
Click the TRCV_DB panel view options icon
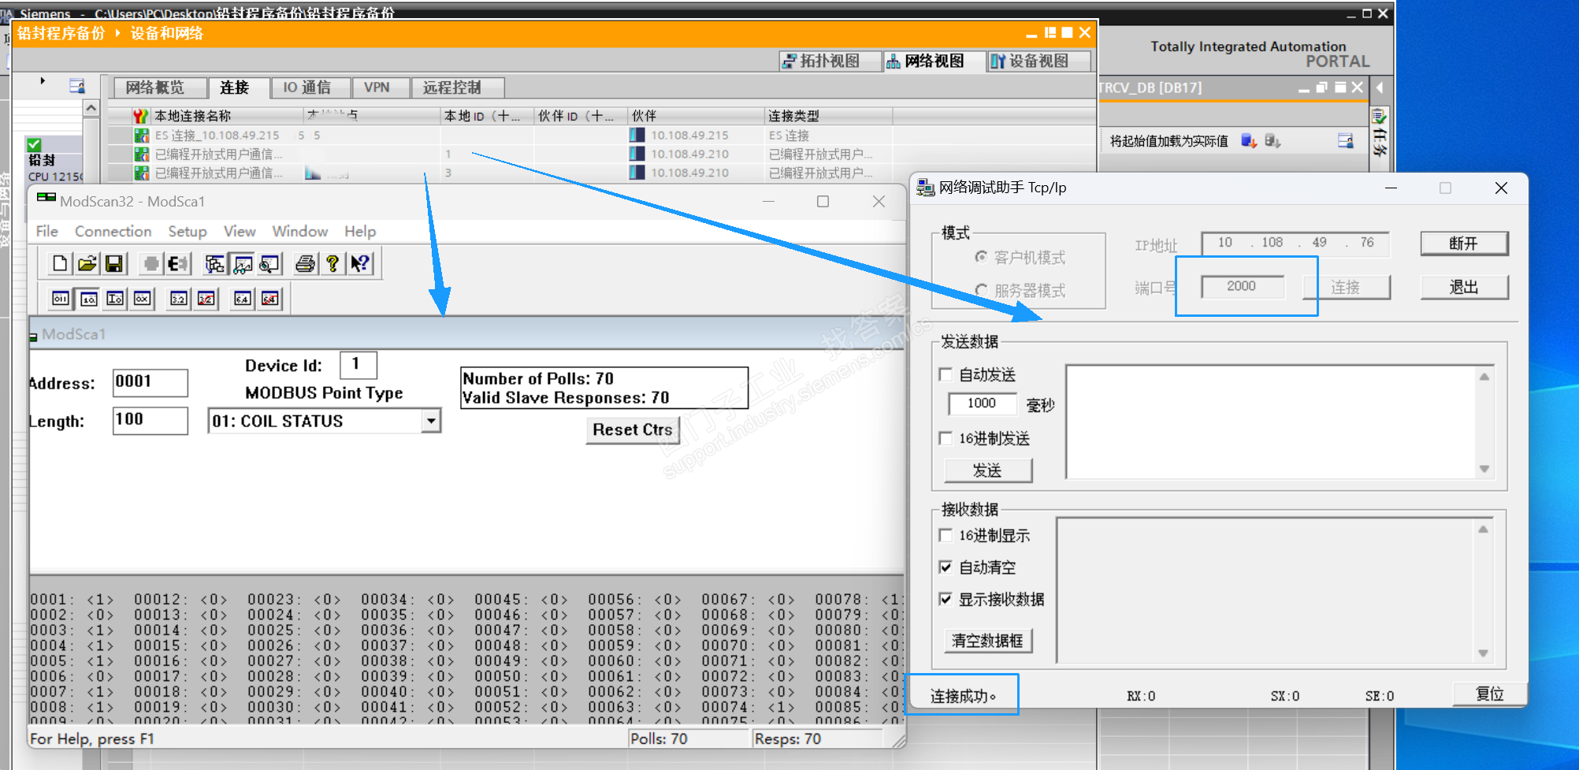1346,141
